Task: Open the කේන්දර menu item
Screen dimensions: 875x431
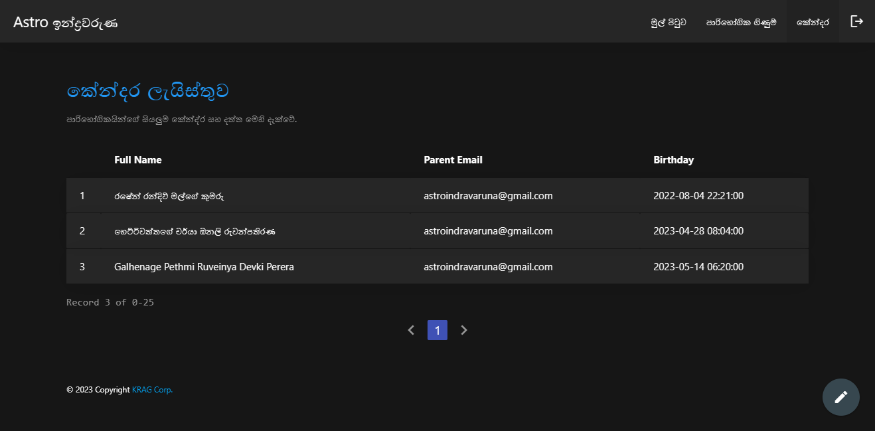Action: pos(813,22)
